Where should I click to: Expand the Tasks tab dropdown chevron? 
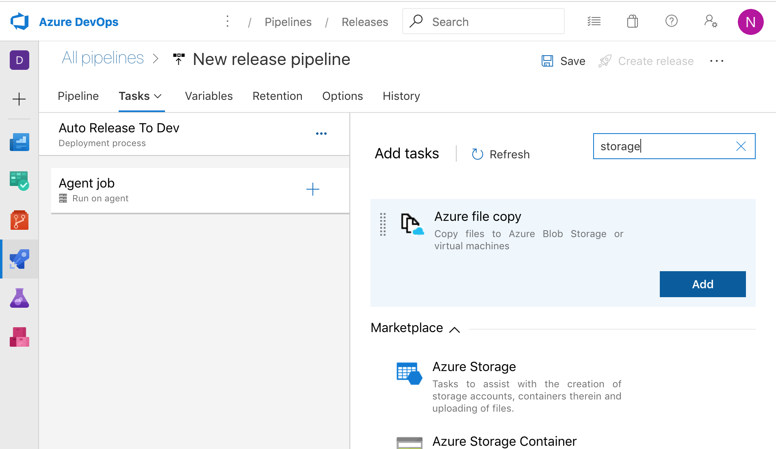(158, 96)
